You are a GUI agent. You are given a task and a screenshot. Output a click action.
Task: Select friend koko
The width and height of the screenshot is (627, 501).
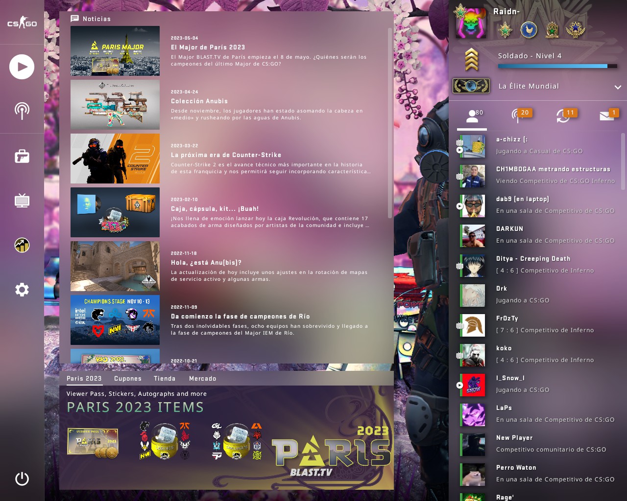click(x=538, y=355)
